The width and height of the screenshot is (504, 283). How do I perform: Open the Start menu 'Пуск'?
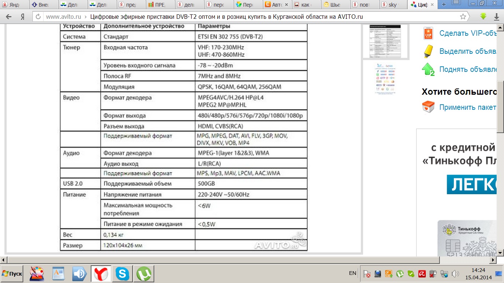coord(12,274)
